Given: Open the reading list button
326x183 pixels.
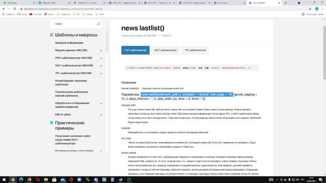Looking at the screenshot, I should pos(312,14).
